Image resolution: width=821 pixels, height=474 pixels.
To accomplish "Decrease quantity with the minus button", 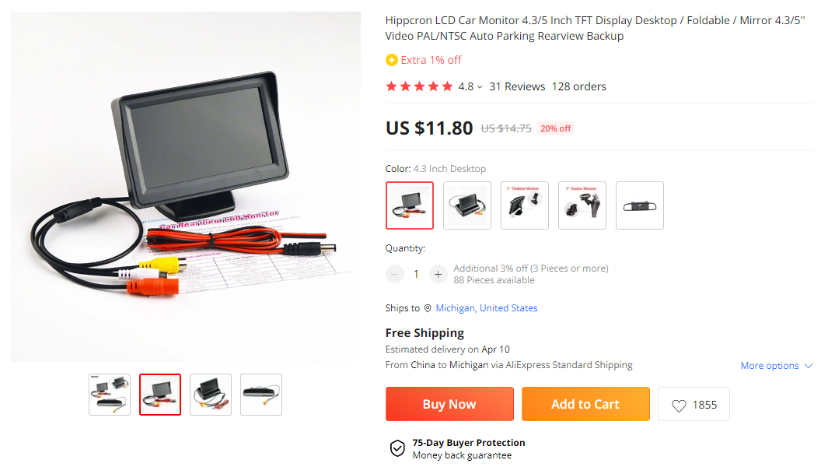I will tap(395, 274).
